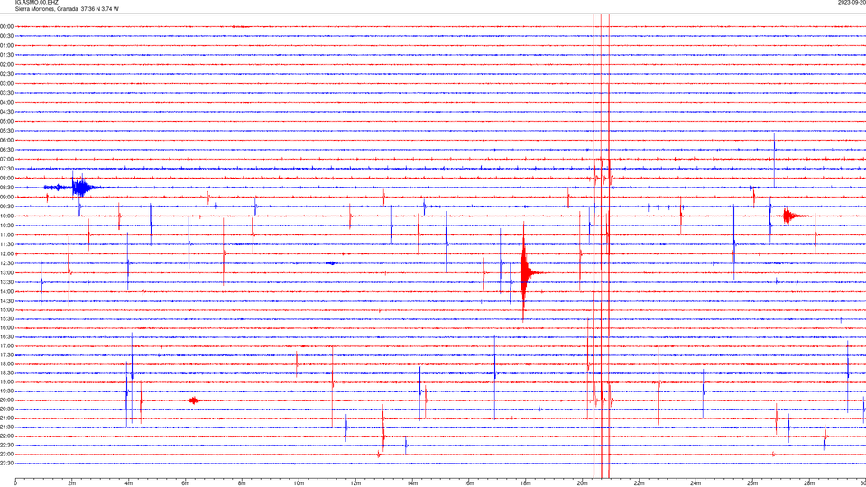Select the 11:00 trace time label
Image resolution: width=866 pixels, height=487 pixels.
click(6, 234)
